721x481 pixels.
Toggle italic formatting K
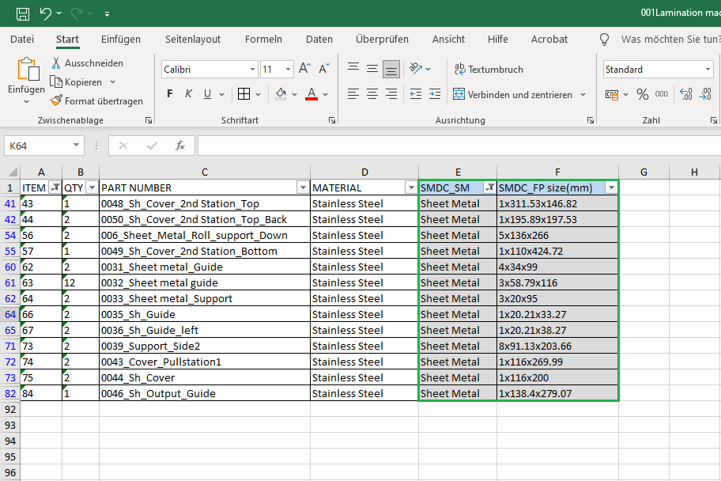coord(188,94)
